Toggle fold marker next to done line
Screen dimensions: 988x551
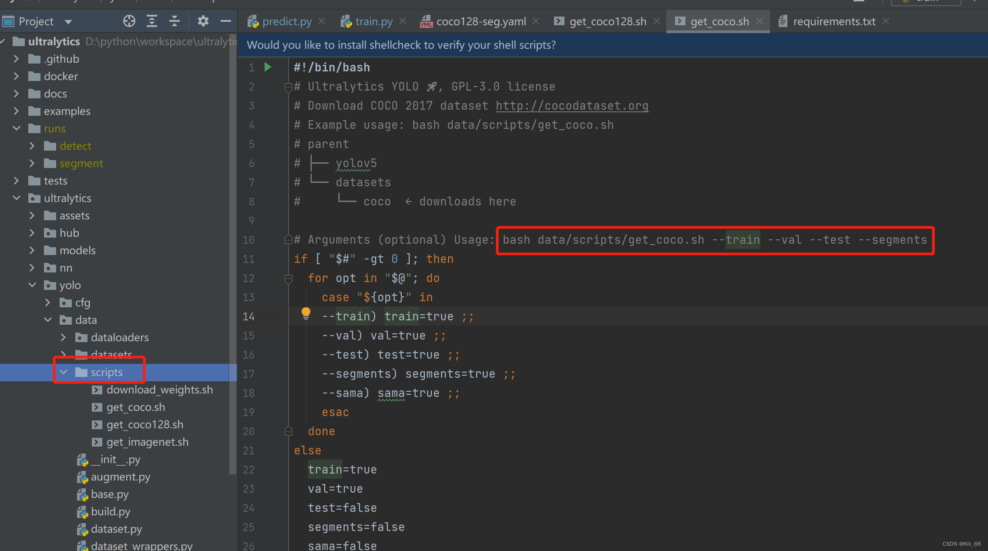coord(288,431)
